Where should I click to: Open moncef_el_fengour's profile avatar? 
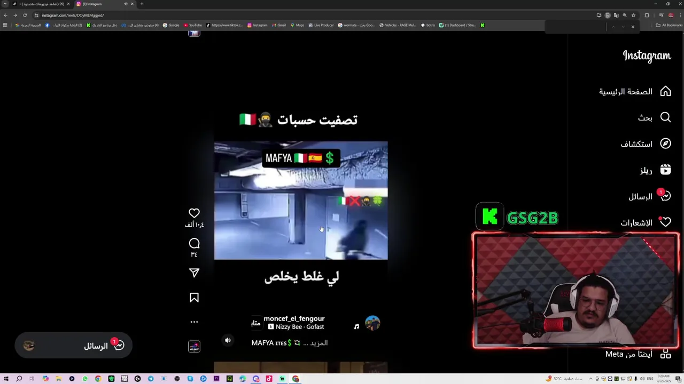click(x=372, y=323)
